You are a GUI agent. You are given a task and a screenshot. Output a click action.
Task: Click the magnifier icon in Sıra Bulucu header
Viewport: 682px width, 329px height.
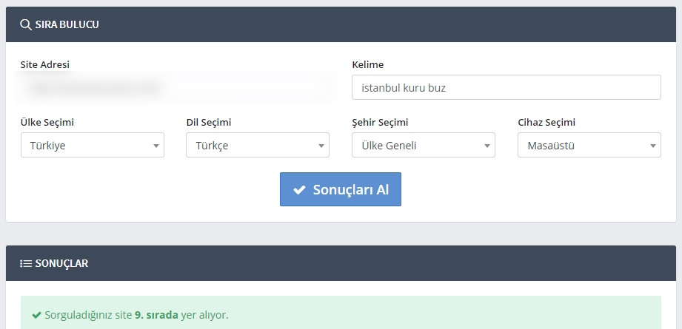[26, 24]
